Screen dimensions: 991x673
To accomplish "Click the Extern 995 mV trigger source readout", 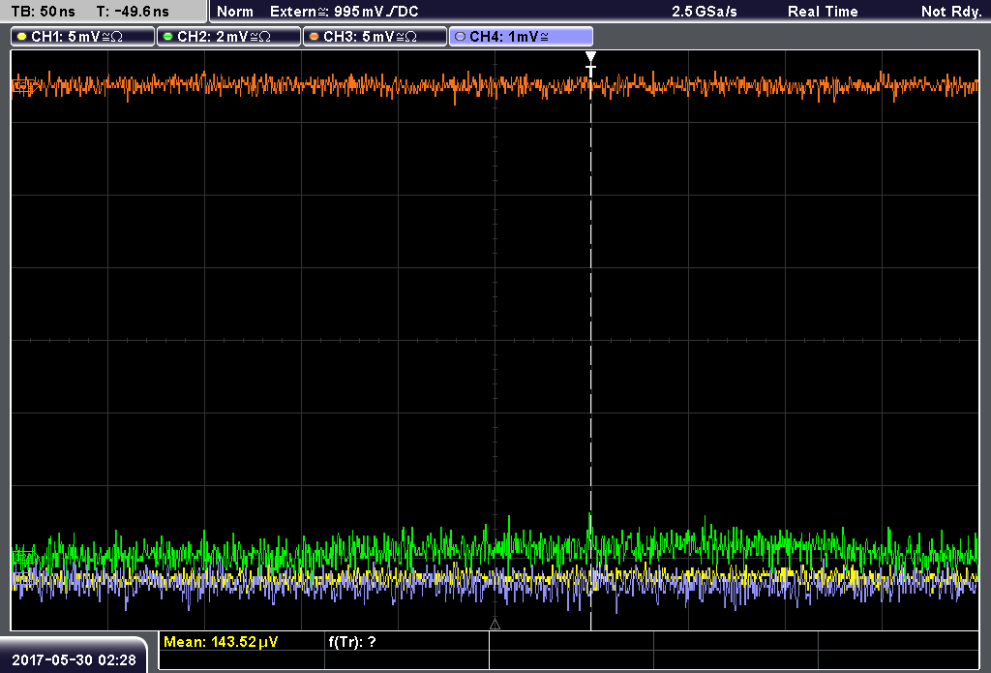I will pos(344,12).
